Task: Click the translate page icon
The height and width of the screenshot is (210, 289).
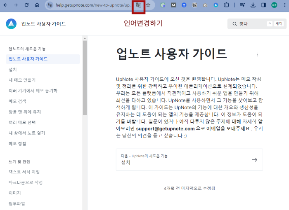Action: click(x=138, y=5)
